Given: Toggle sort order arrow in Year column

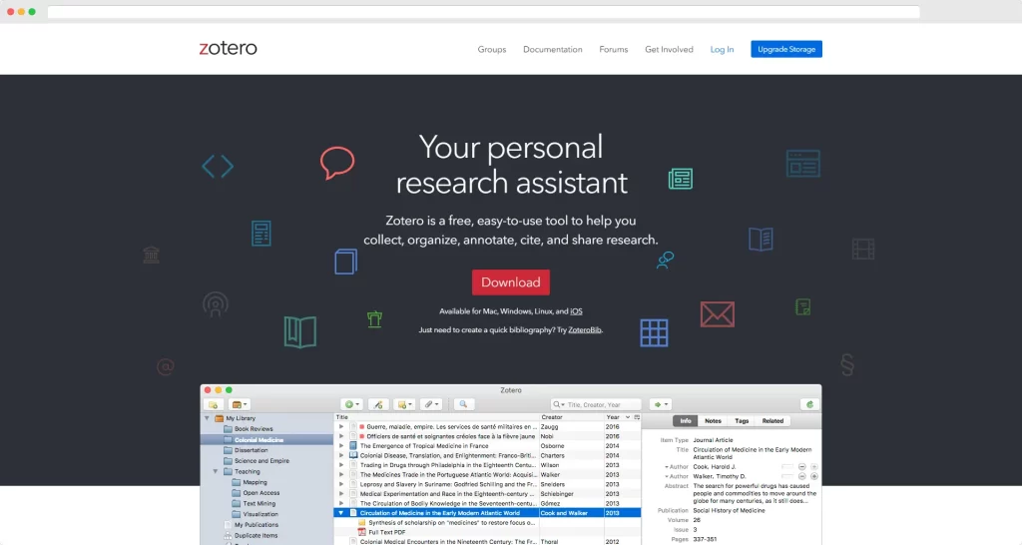Looking at the screenshot, I should (x=628, y=417).
